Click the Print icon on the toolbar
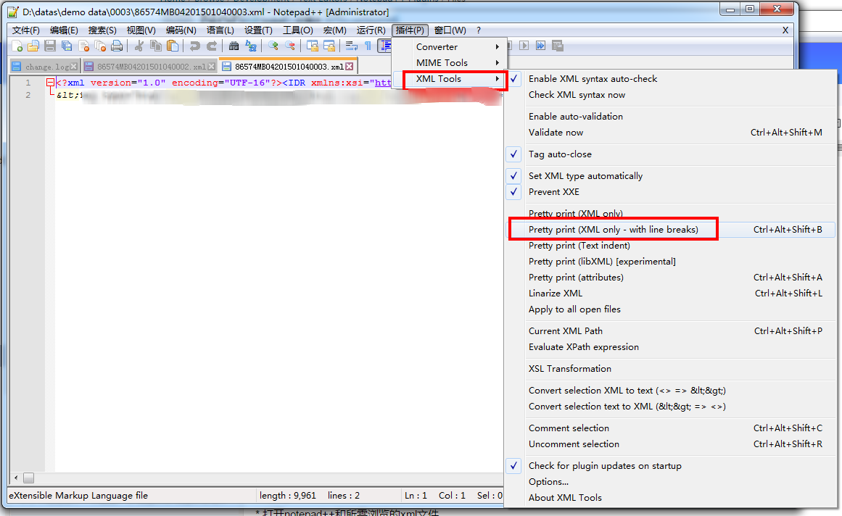842x516 pixels. [115, 45]
